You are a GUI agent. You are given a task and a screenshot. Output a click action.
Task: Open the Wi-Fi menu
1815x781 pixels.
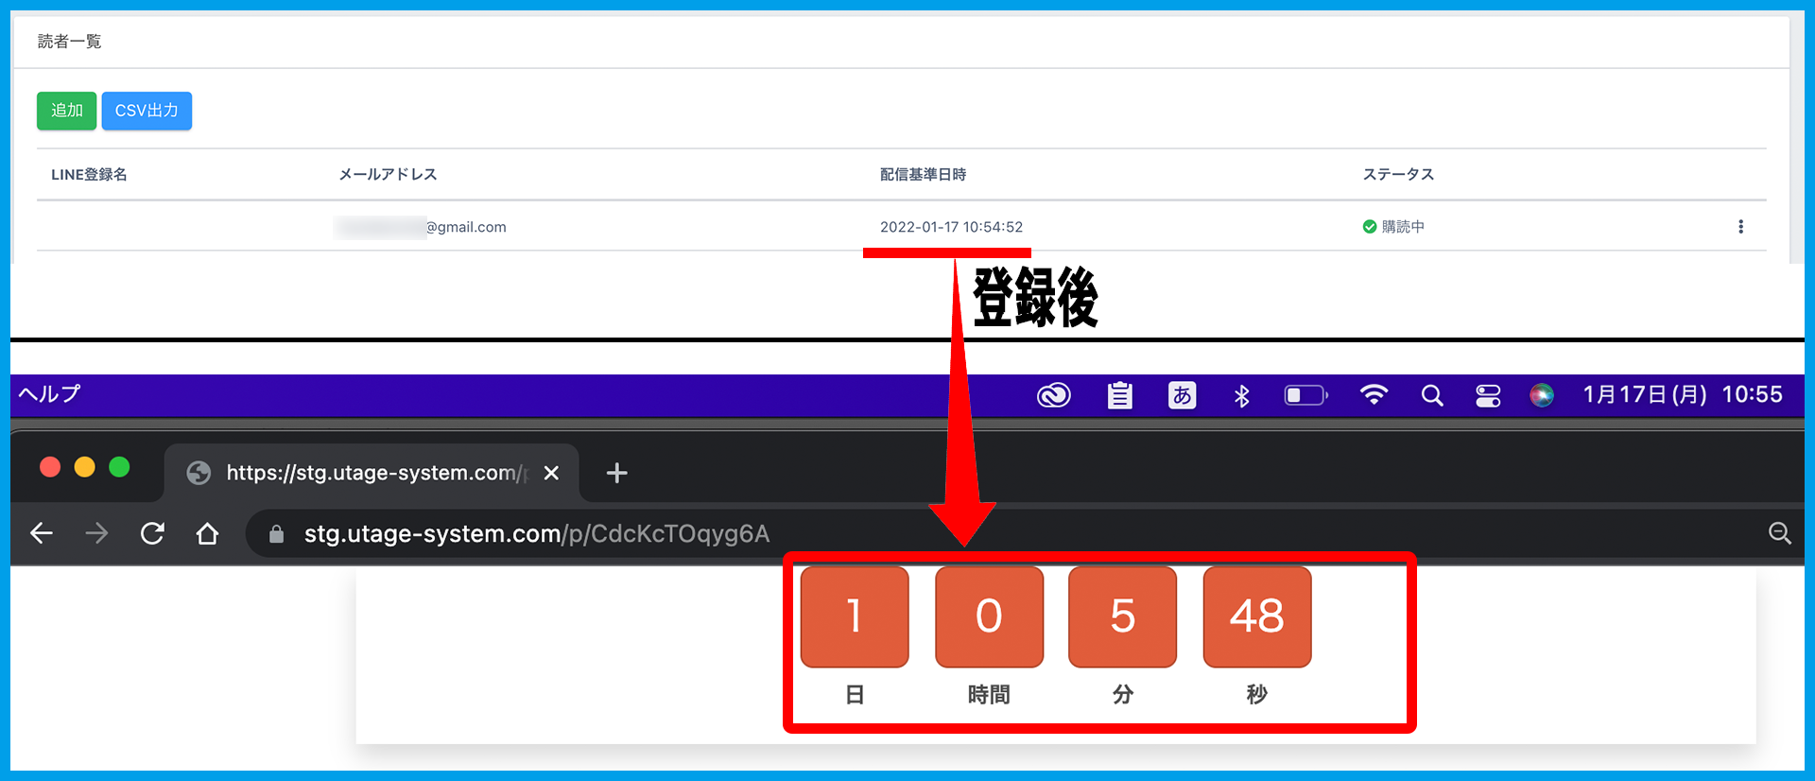point(1374,395)
